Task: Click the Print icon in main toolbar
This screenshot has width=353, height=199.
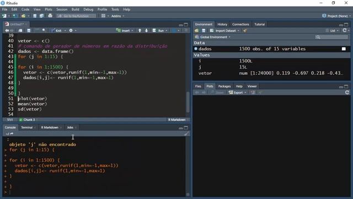Action: coord(50,16)
